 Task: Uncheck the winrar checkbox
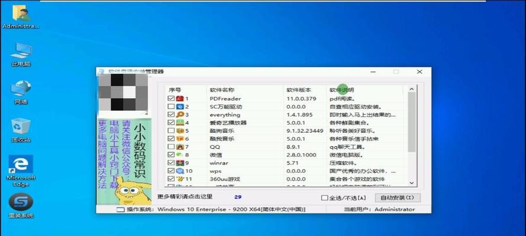click(171, 163)
